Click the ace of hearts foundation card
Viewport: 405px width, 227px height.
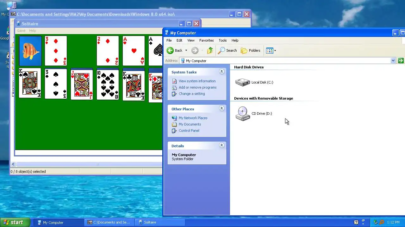[x=134, y=51]
